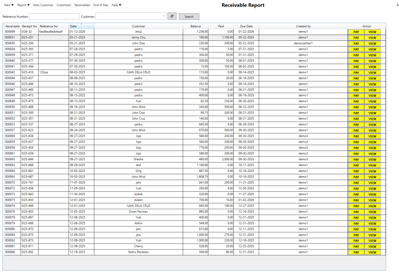Select Receivables in the menu bar
This screenshot has height=273, width=399.
click(82, 5)
